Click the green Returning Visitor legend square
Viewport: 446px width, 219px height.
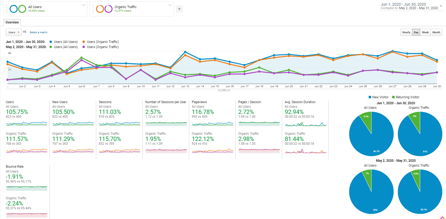[x=394, y=97]
